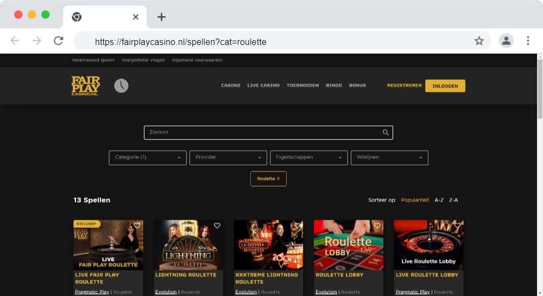Image resolution: width=543 pixels, height=296 pixels.
Task: Open the Live Fair Play Roulette thumbnail
Action: coord(108,245)
